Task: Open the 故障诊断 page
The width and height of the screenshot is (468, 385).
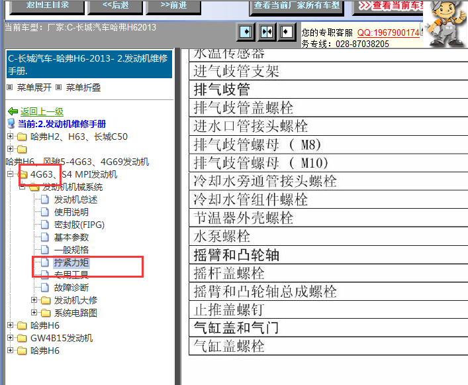Action: pos(71,288)
